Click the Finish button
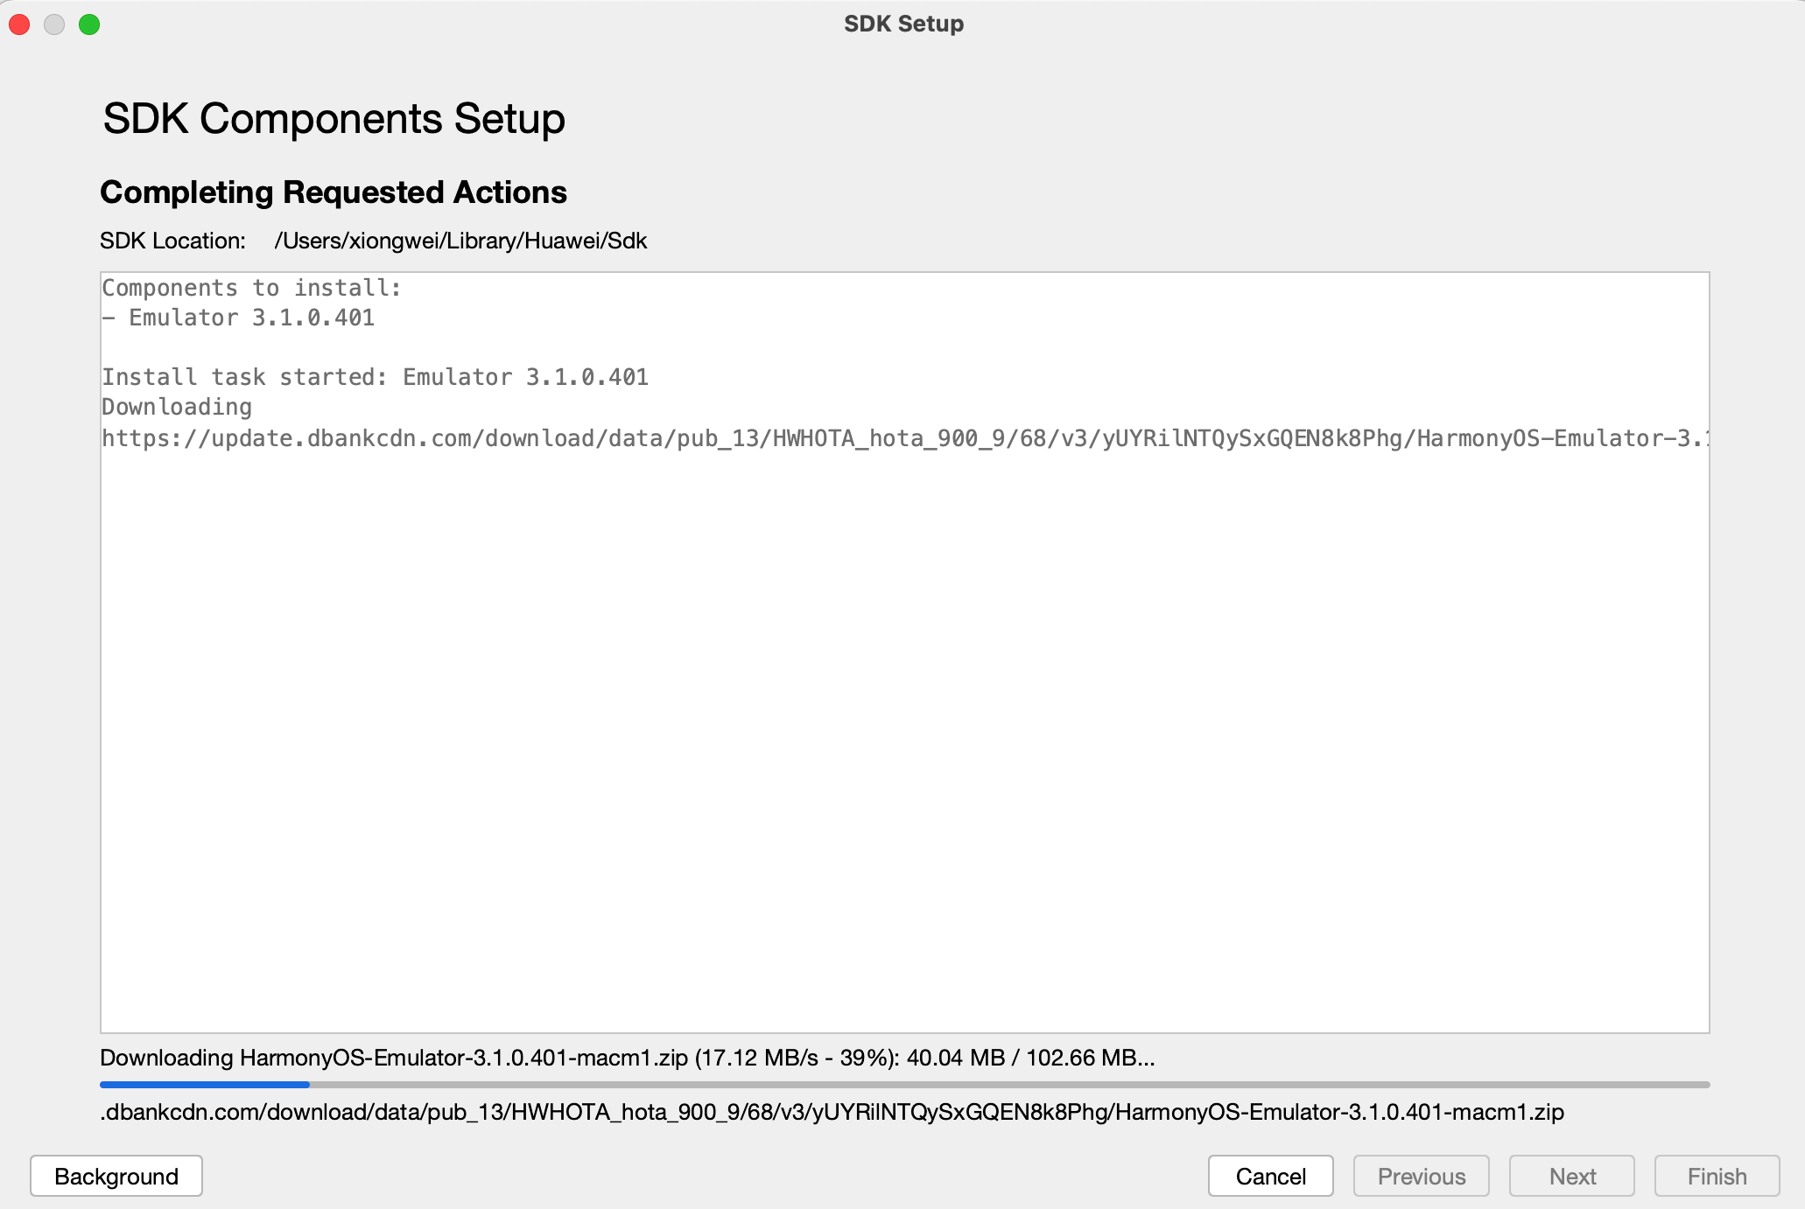The width and height of the screenshot is (1805, 1209). tap(1717, 1176)
